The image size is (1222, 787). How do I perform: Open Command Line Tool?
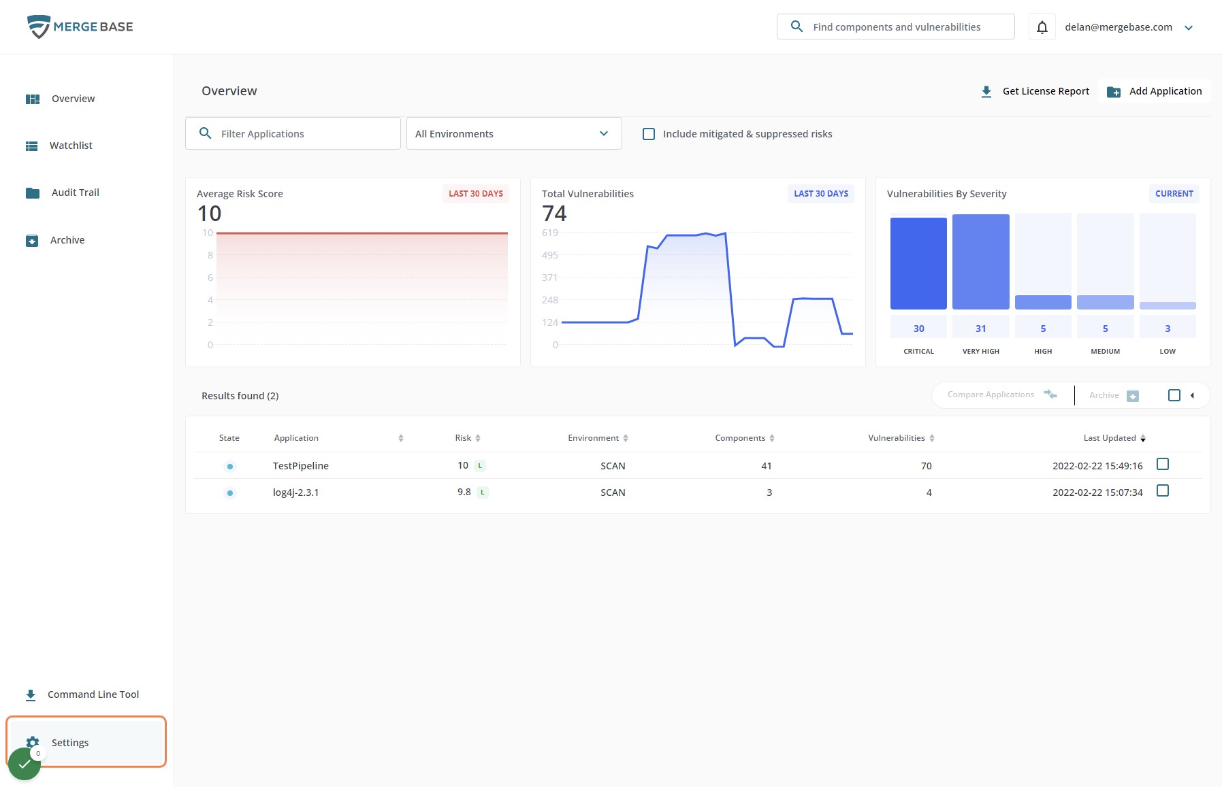pyautogui.click(x=93, y=694)
